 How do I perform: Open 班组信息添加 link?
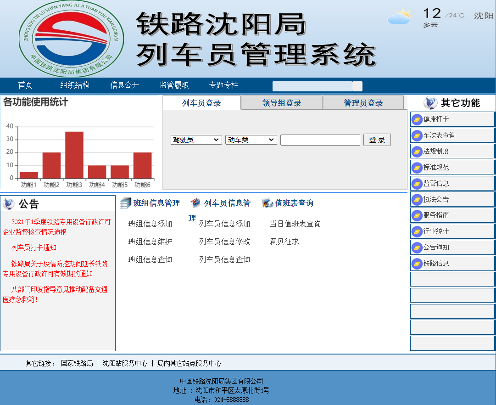point(150,224)
